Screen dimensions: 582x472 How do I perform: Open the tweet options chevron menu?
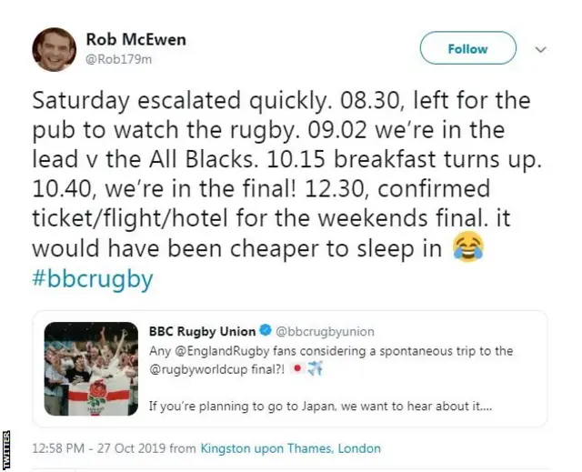tap(541, 49)
